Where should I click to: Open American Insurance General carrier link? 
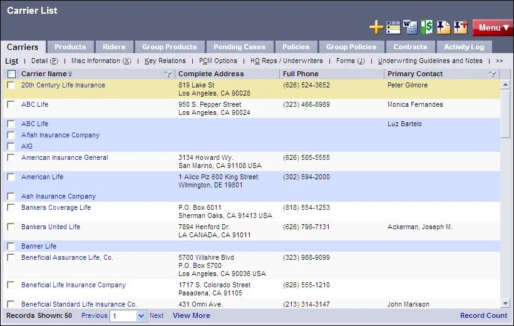click(64, 157)
